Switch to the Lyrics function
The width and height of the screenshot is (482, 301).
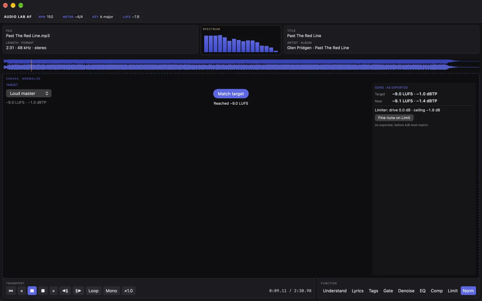357,291
